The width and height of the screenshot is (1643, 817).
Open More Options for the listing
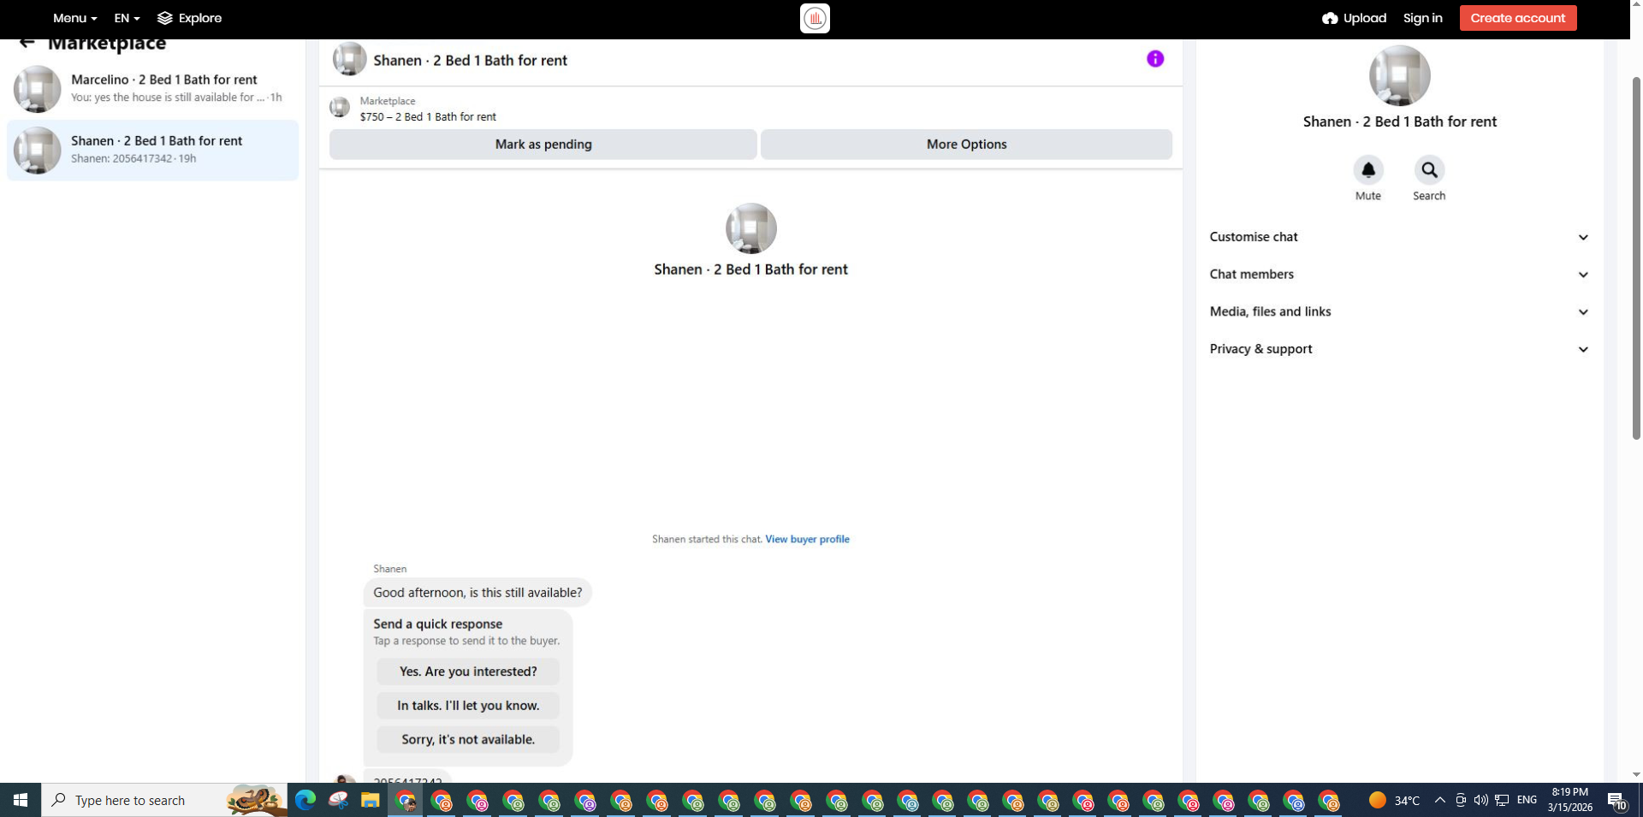click(966, 145)
